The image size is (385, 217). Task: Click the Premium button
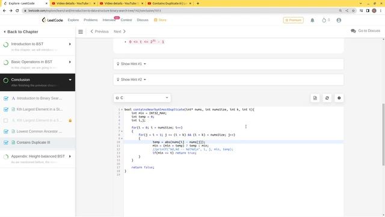[293, 20]
